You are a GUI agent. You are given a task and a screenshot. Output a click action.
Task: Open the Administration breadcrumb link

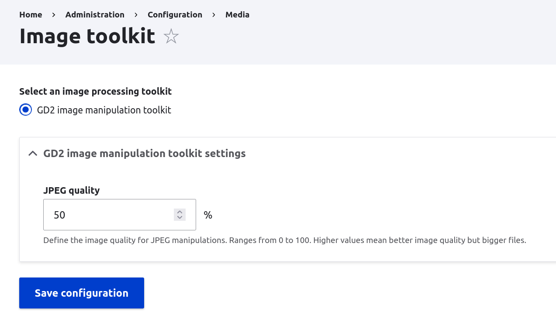point(95,15)
